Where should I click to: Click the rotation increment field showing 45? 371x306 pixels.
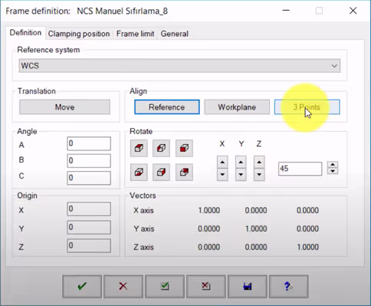(300, 169)
